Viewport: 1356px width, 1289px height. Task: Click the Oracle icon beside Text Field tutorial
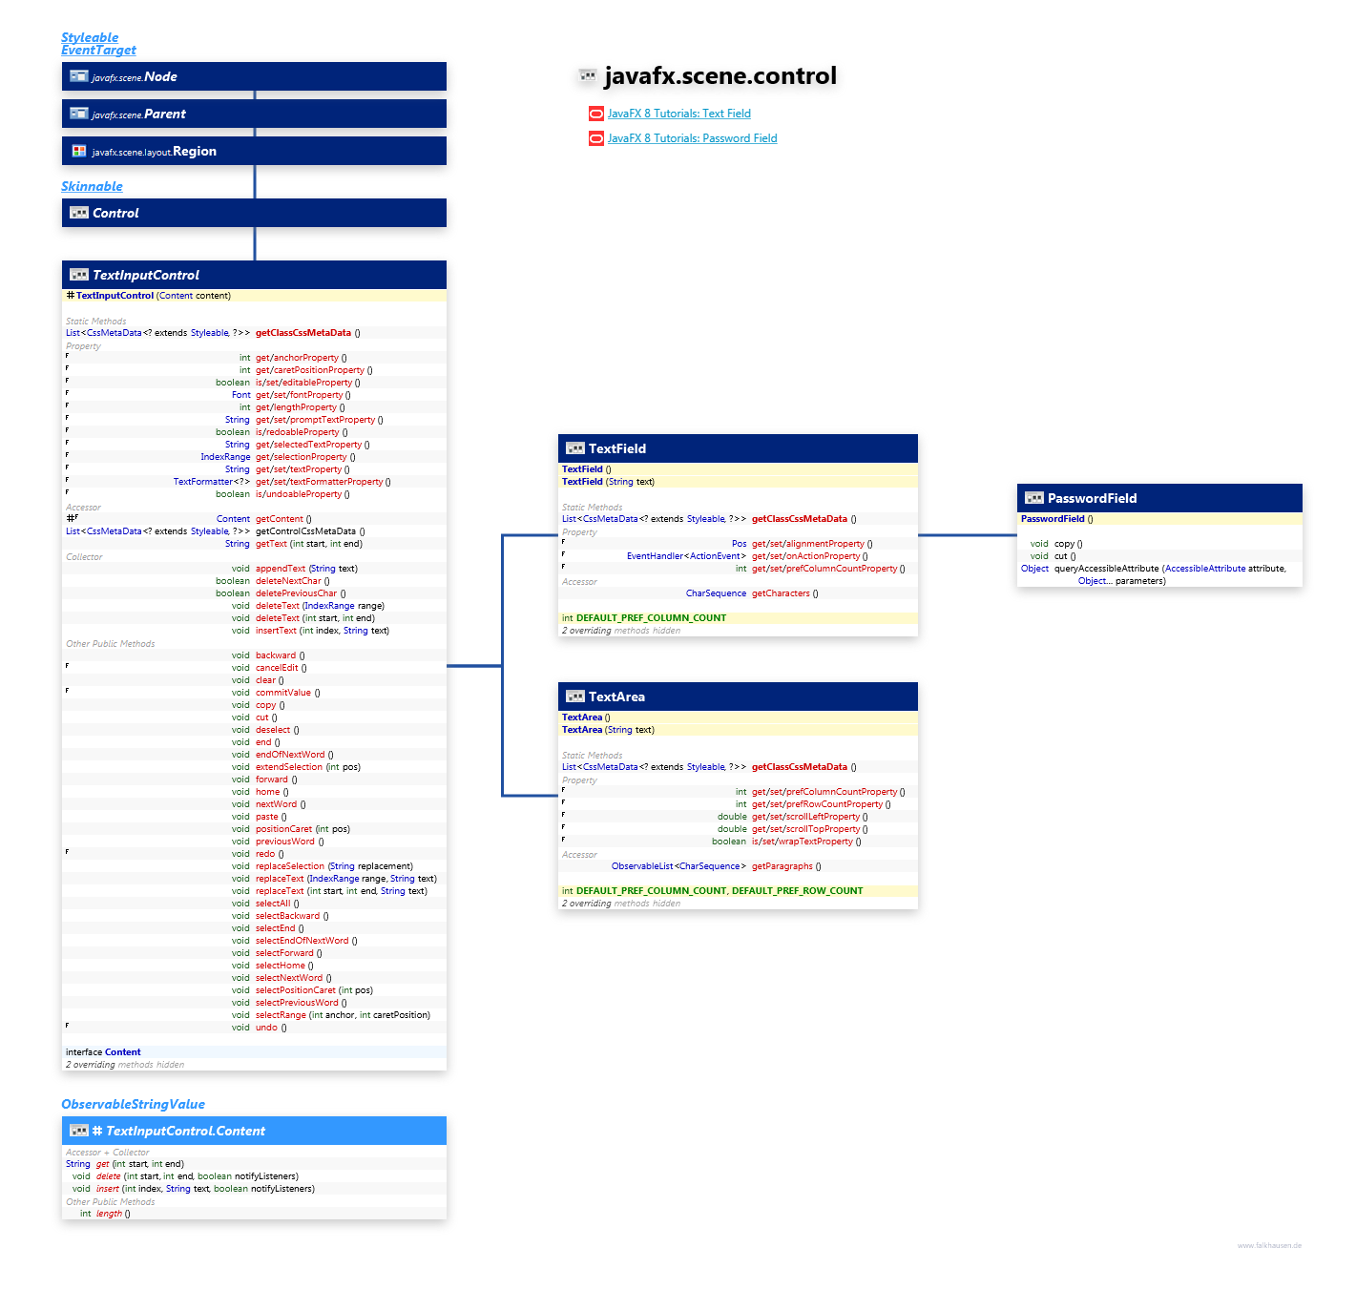click(596, 114)
